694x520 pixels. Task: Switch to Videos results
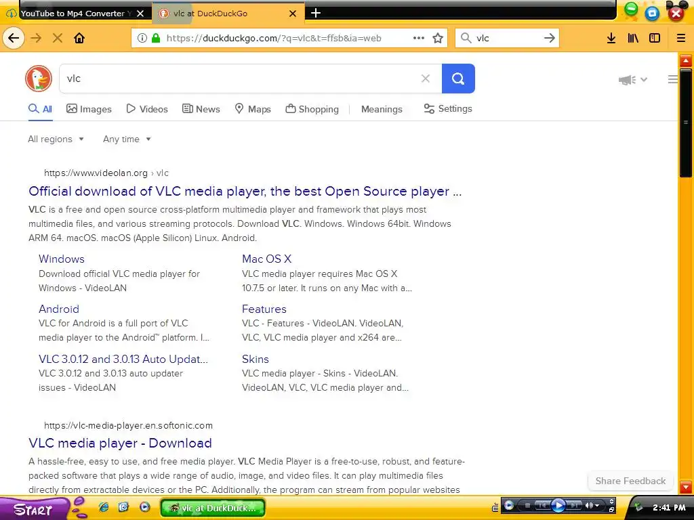click(x=147, y=109)
